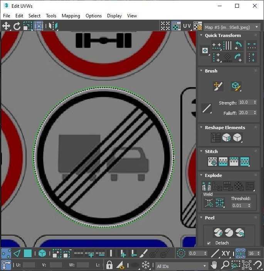Adjust the Strength spinner arrows
264x271 pixels.
coord(255,102)
